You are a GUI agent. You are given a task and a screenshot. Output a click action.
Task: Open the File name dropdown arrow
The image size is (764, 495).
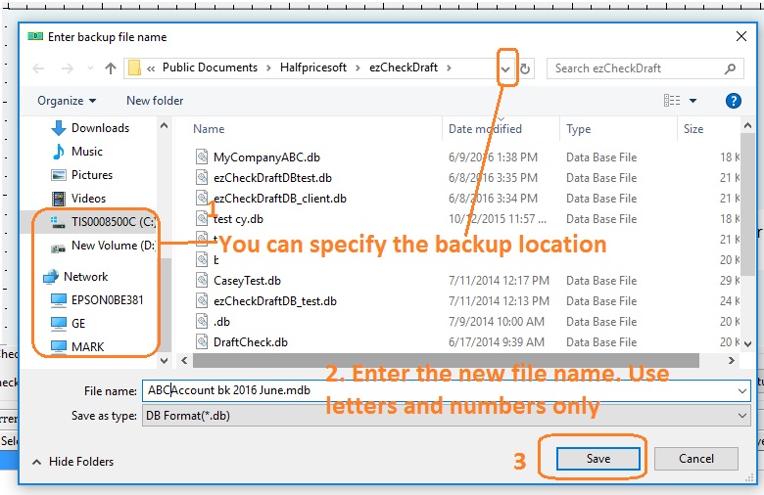pos(740,390)
